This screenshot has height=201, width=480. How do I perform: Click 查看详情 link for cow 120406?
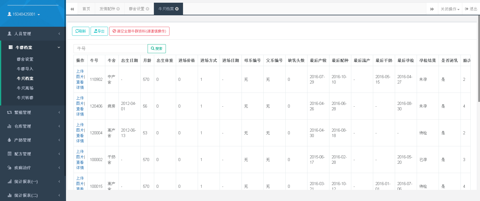[80, 111]
